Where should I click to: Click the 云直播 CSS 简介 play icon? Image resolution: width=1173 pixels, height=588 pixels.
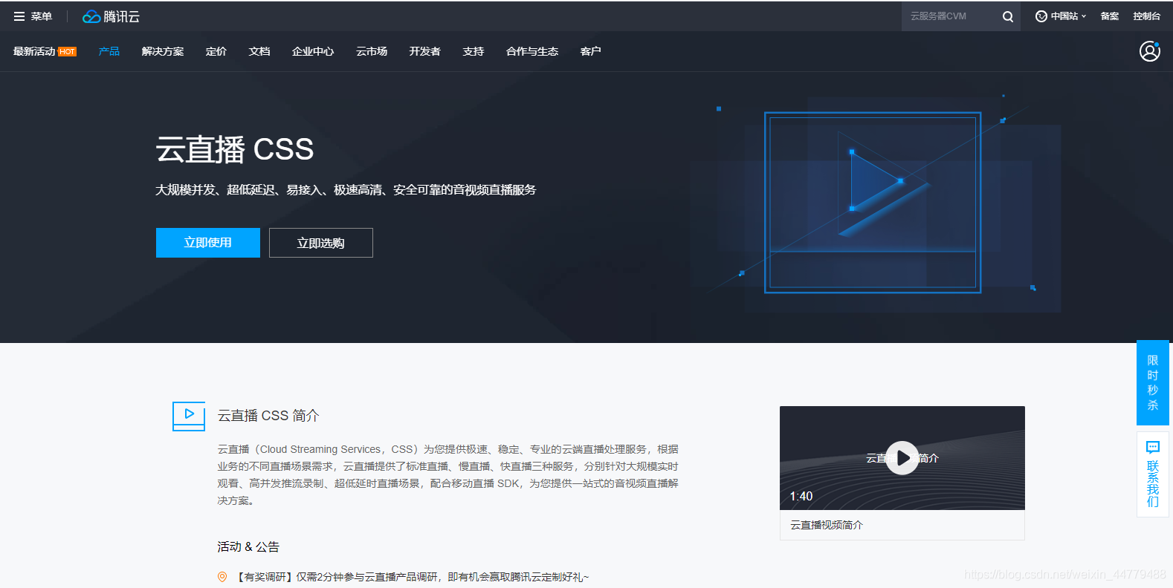[189, 416]
